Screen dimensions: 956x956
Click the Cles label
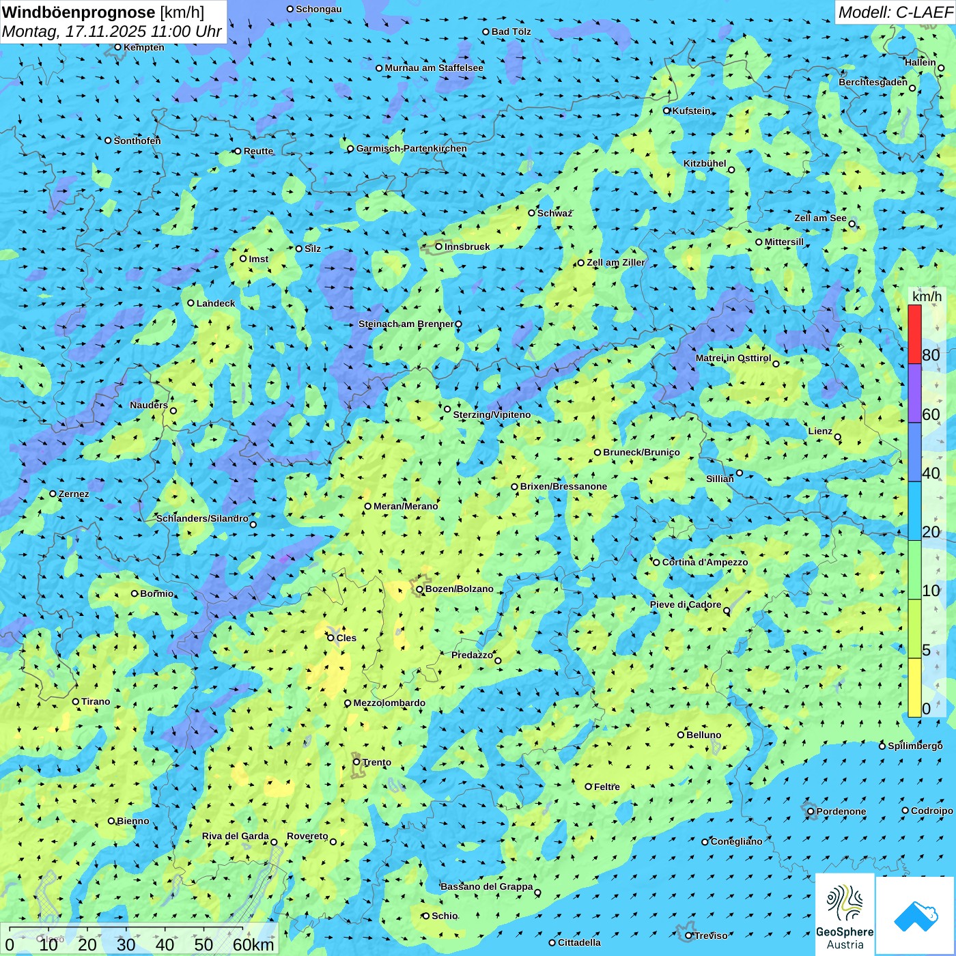pos(346,638)
